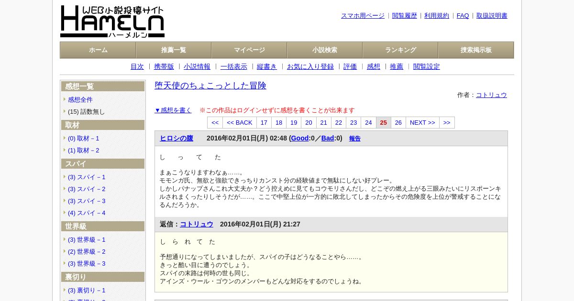Open (3) スパイ－3 in sidebar
The height and width of the screenshot is (301, 574).
pyautogui.click(x=87, y=201)
